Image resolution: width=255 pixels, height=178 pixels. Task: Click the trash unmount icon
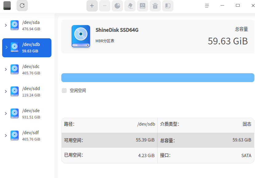pos(155,6)
